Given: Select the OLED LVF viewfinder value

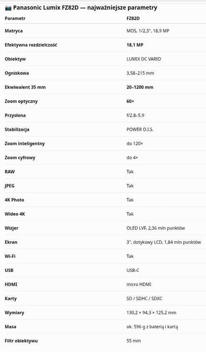Looking at the screenshot, I should point(156,228).
